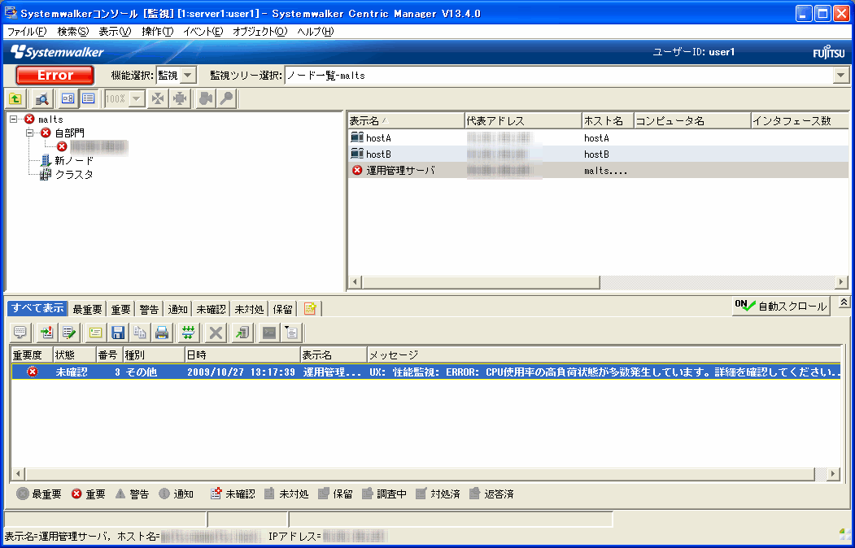Toggle 自動スクロール ON button
This screenshot has height=548, width=855.
[780, 307]
